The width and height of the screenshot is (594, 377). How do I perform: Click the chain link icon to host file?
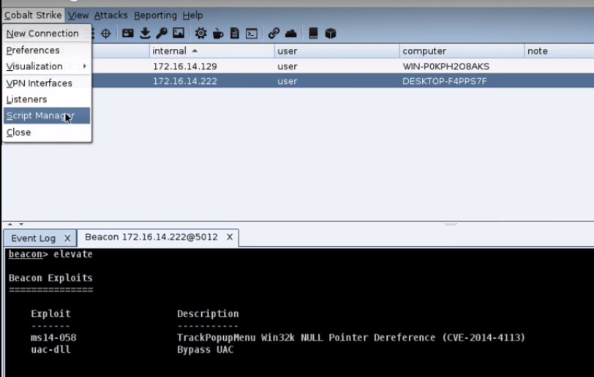274,34
